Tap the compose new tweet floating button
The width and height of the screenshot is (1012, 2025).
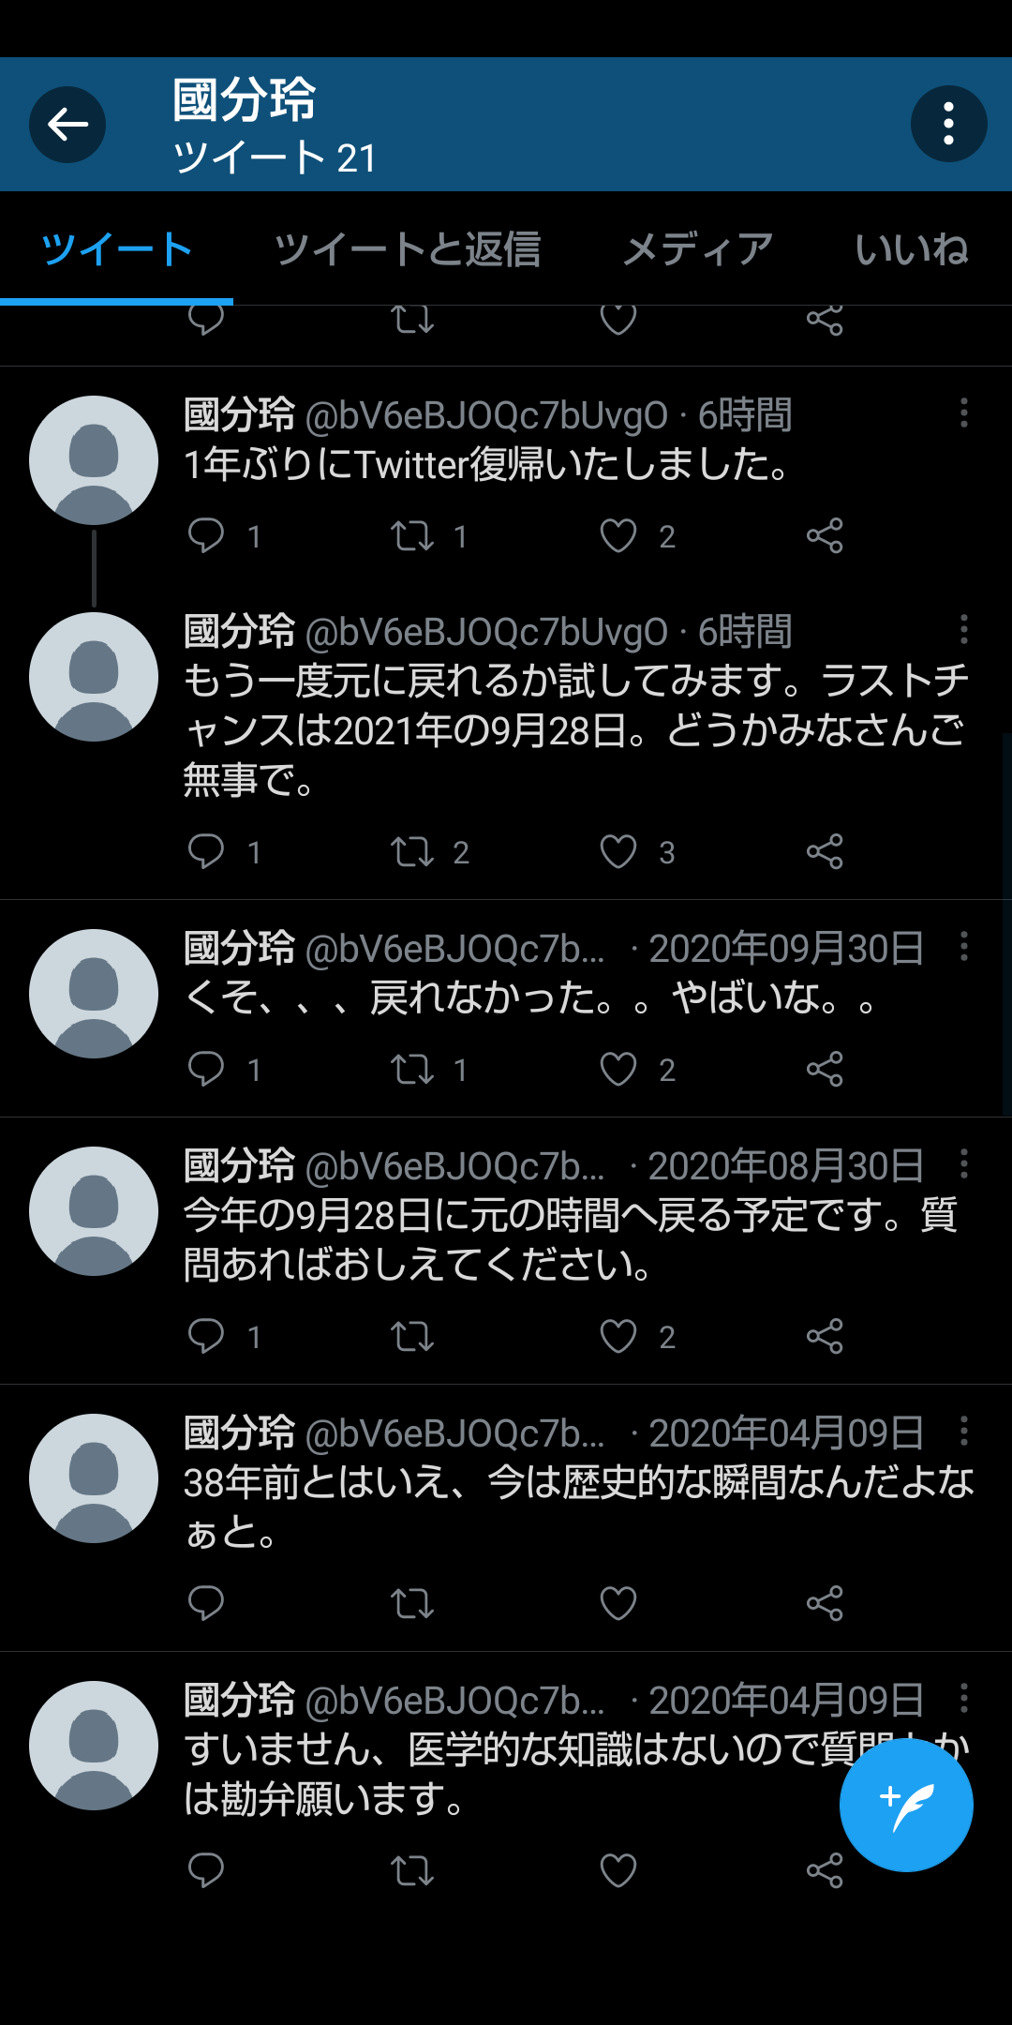(x=906, y=1805)
